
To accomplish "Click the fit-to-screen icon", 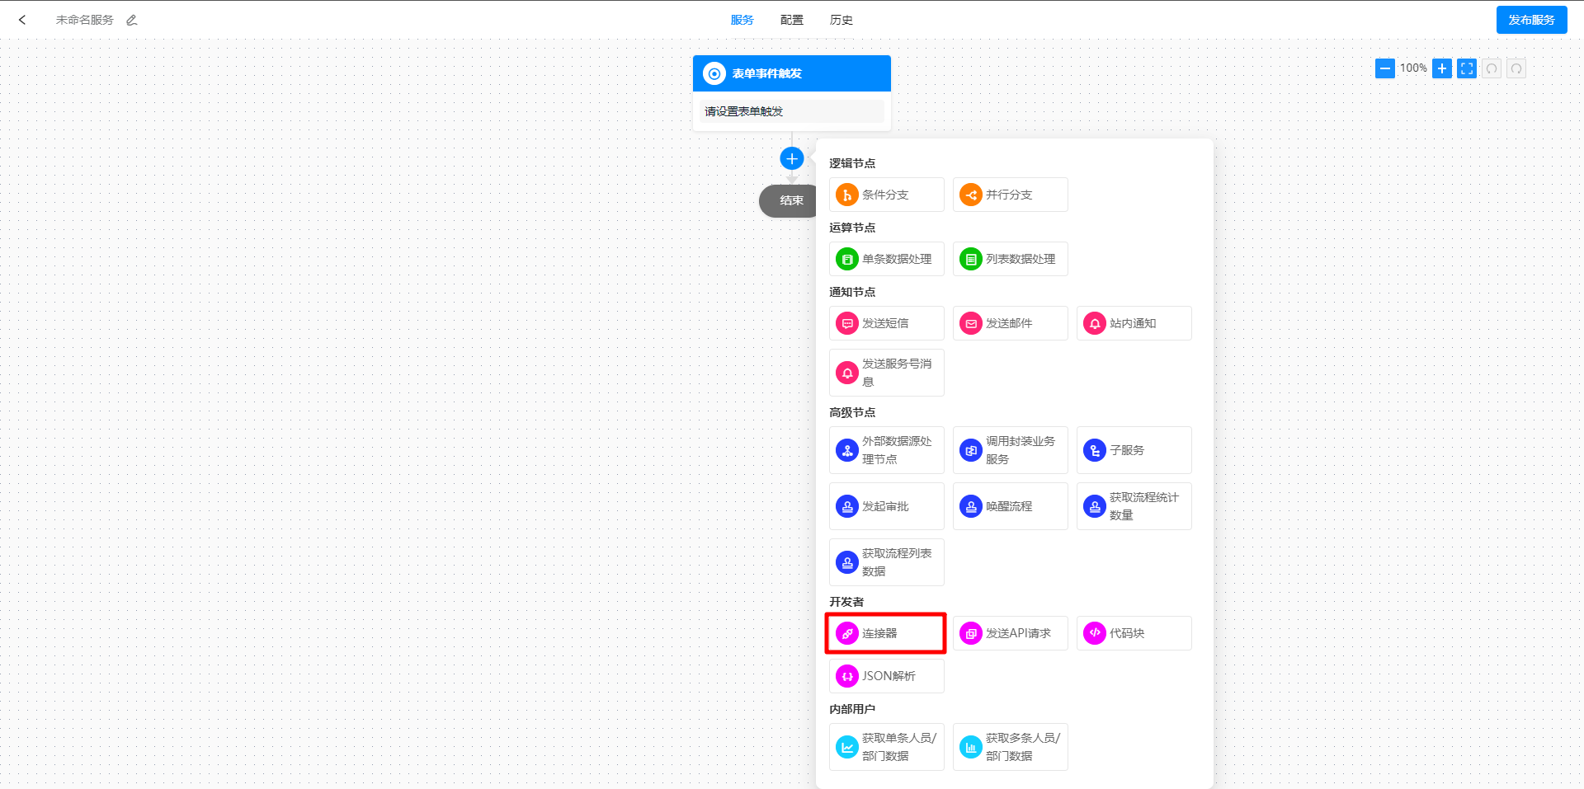I will point(1466,68).
